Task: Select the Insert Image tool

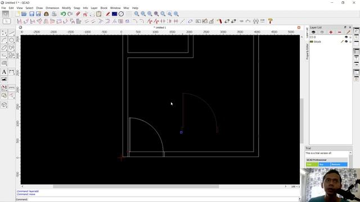Action: [4, 79]
